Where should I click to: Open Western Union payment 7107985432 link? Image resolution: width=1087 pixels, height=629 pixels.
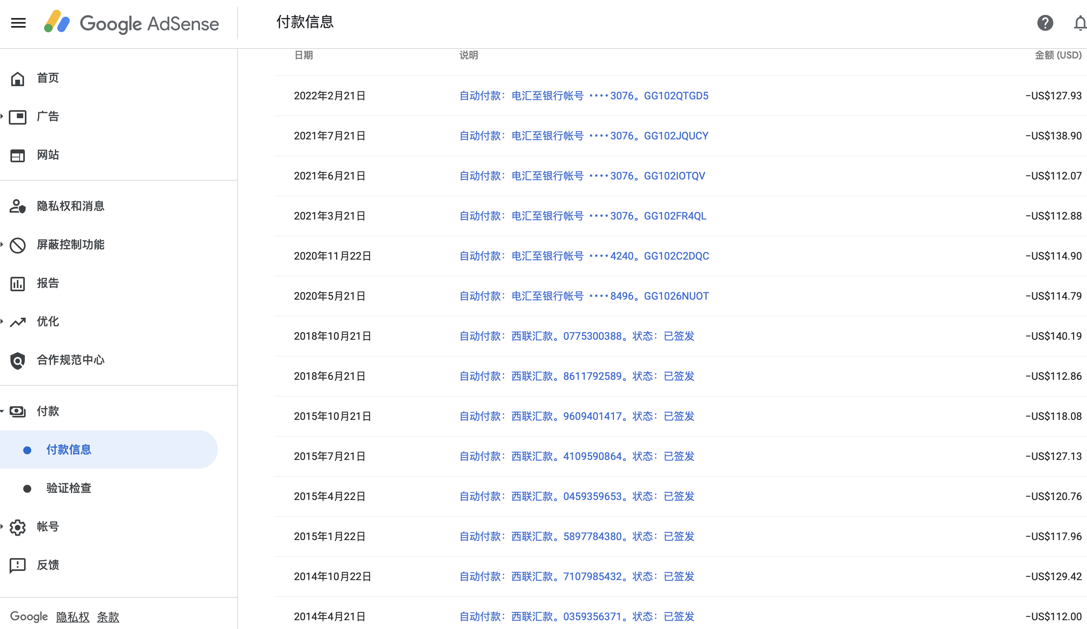[x=577, y=577]
